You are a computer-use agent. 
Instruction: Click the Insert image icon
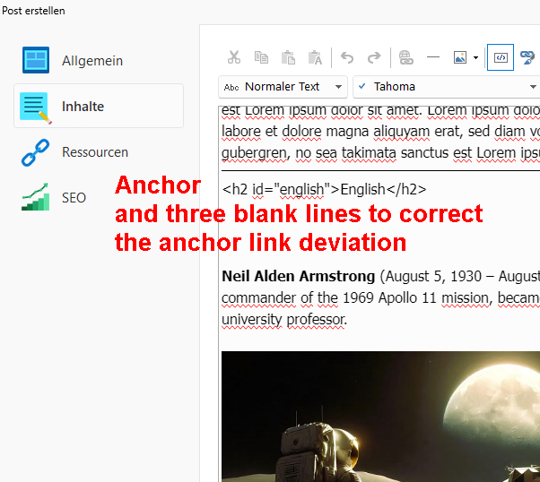click(x=461, y=58)
